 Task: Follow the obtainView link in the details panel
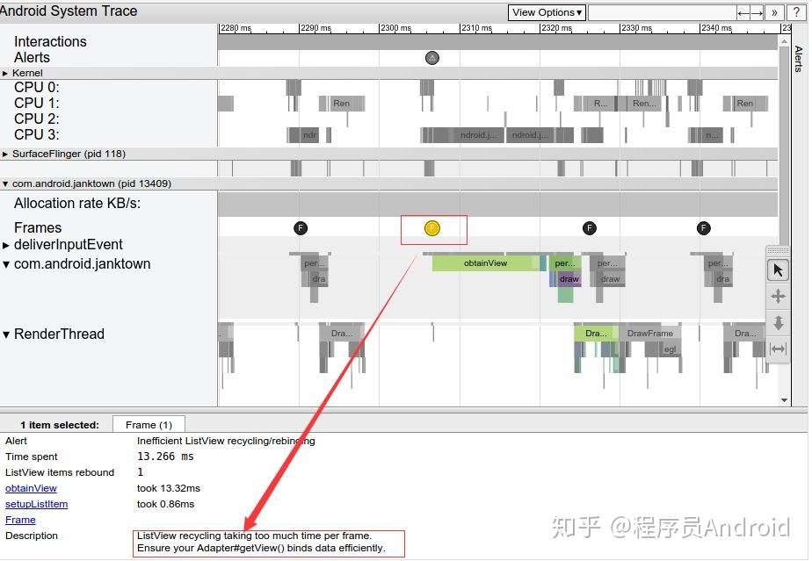pos(31,488)
